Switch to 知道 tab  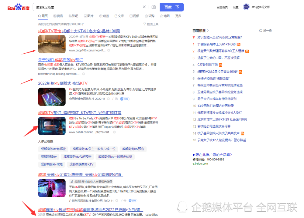tap(104, 16)
